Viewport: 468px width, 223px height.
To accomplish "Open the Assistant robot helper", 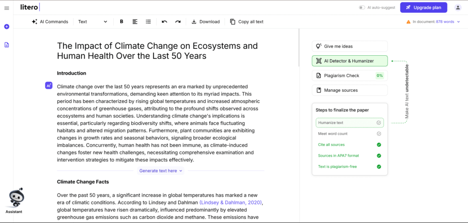I will (14, 201).
